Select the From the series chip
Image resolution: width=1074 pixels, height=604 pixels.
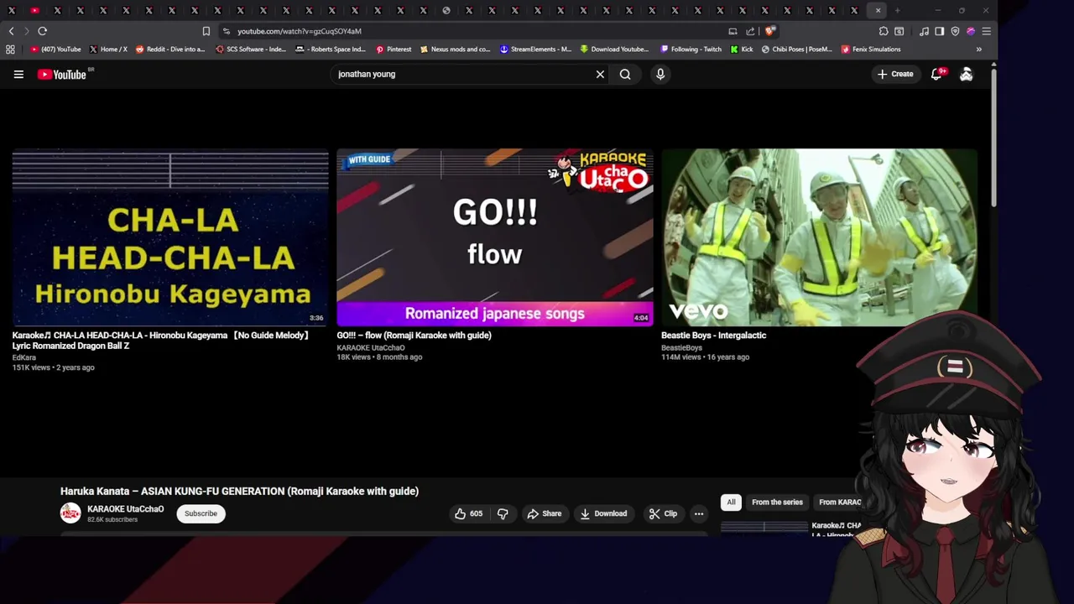[777, 502]
